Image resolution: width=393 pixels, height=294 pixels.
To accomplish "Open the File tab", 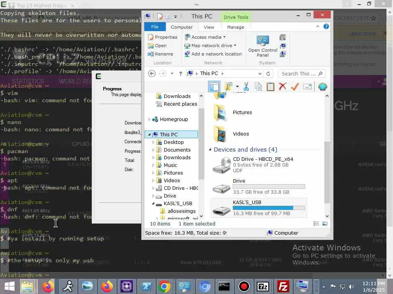I will [x=155, y=26].
